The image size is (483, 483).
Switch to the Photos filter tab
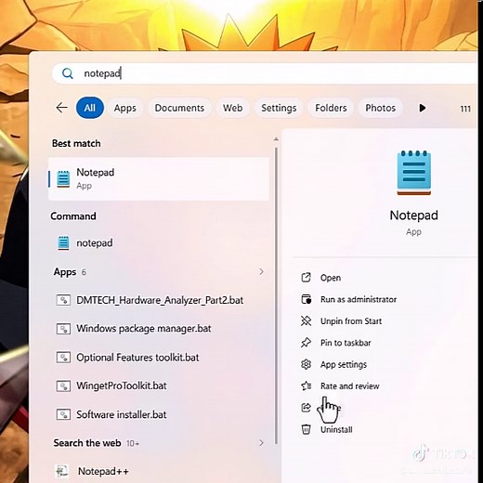tap(380, 108)
